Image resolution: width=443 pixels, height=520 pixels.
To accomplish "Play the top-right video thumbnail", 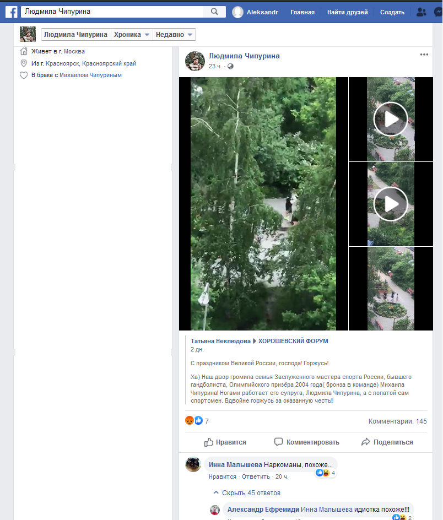I will click(390, 119).
